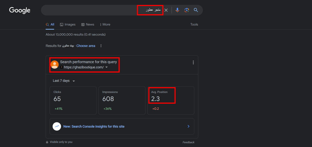Image resolution: width=312 pixels, height=147 pixels.
Task: Select the Clicks 65 metric card
Action: [x=73, y=101]
